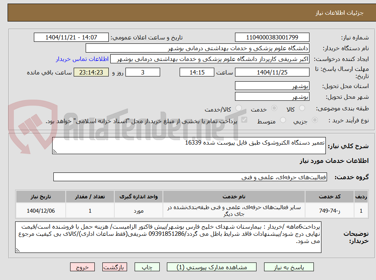Click the buyer notes textarea

pyautogui.click(x=168, y=237)
